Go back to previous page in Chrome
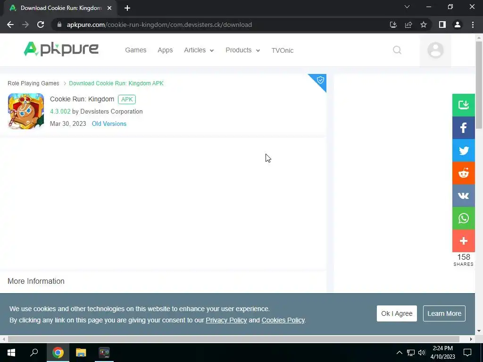 (10, 25)
